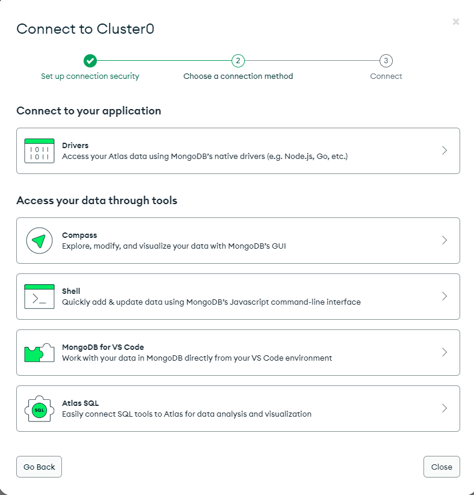
Task: Open the MongoDB for VS Code chevron
Action: point(445,352)
